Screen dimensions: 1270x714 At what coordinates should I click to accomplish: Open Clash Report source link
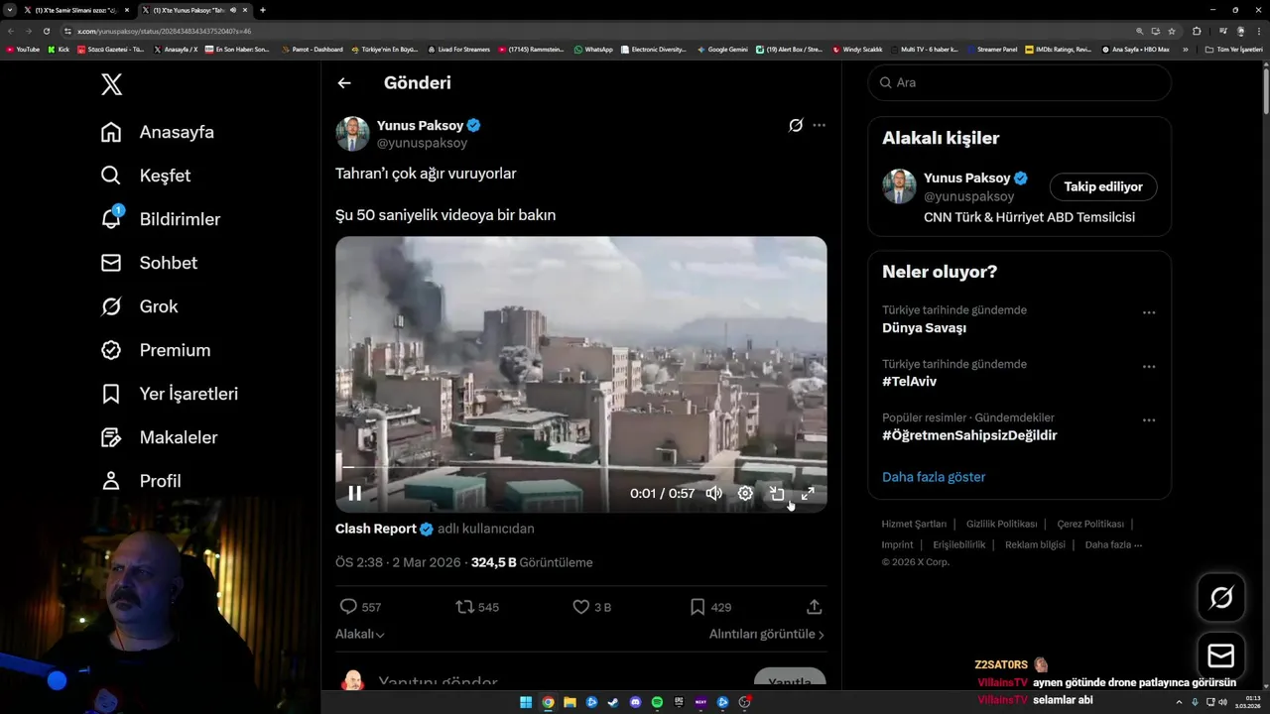(384, 529)
